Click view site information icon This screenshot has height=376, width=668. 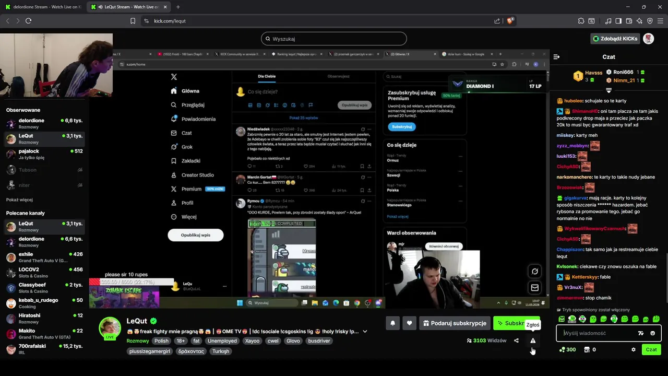click(x=146, y=21)
